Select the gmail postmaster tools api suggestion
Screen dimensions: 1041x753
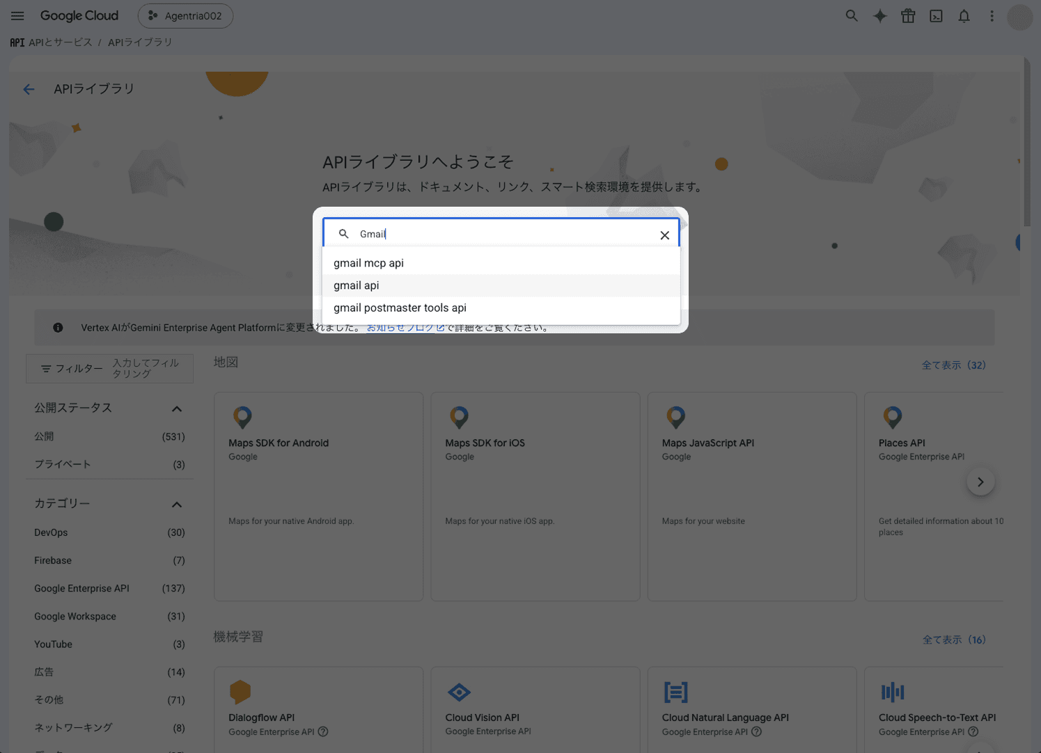pos(501,308)
